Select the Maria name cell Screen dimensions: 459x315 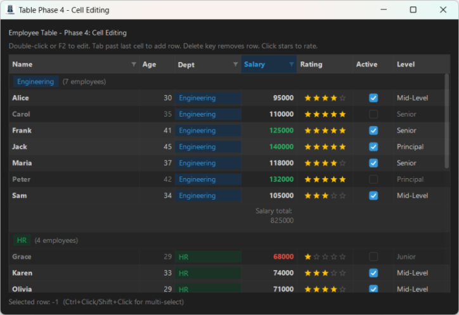[x=74, y=163]
